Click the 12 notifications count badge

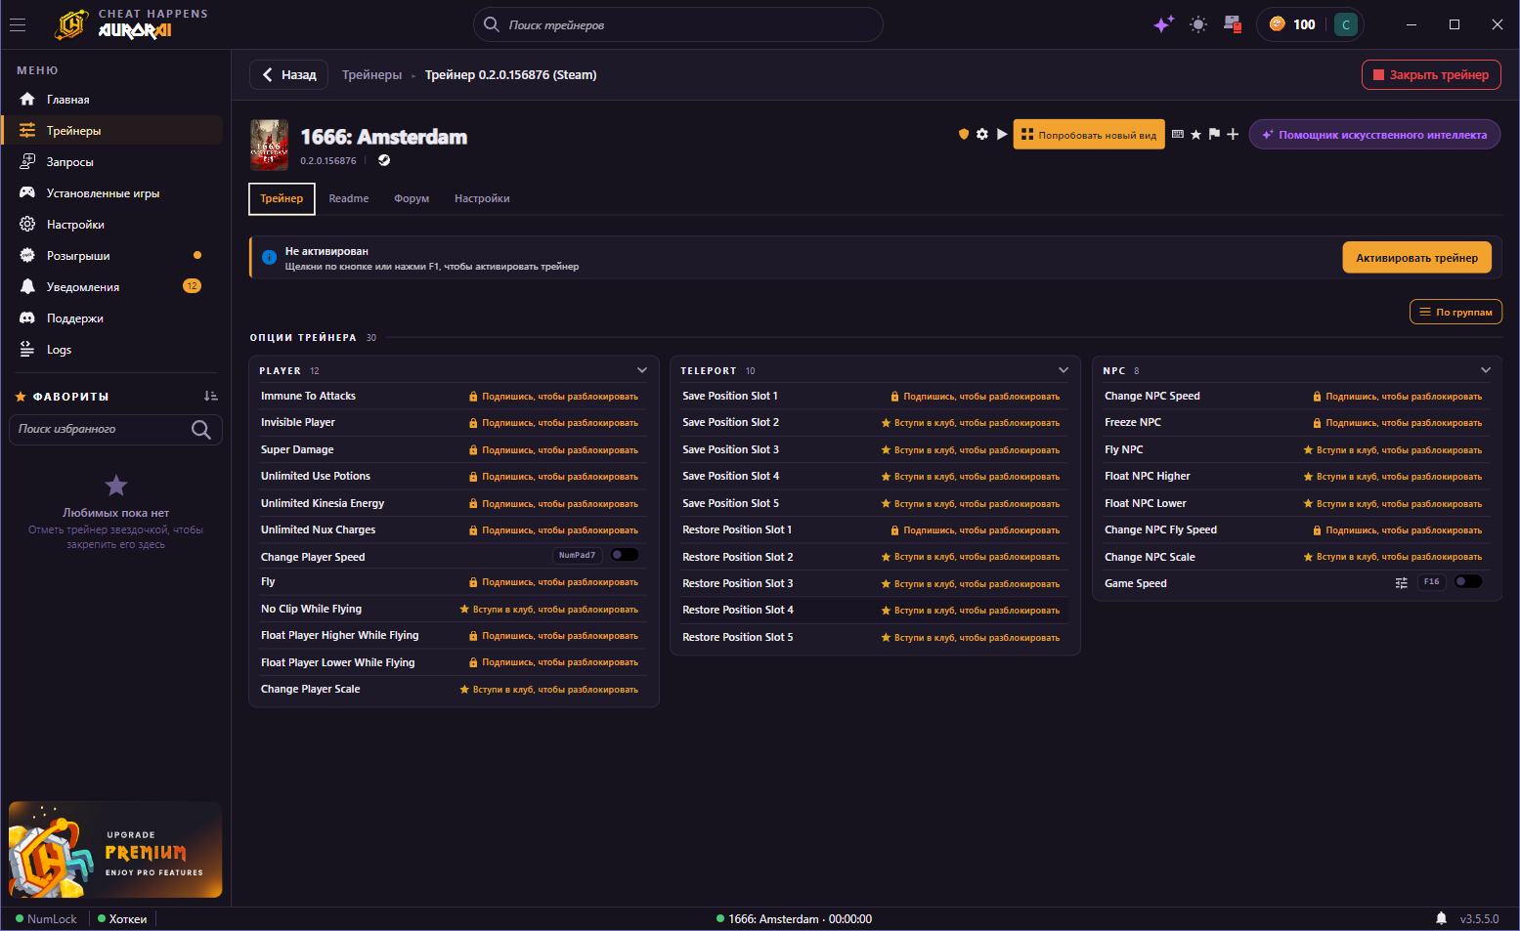[x=192, y=286]
